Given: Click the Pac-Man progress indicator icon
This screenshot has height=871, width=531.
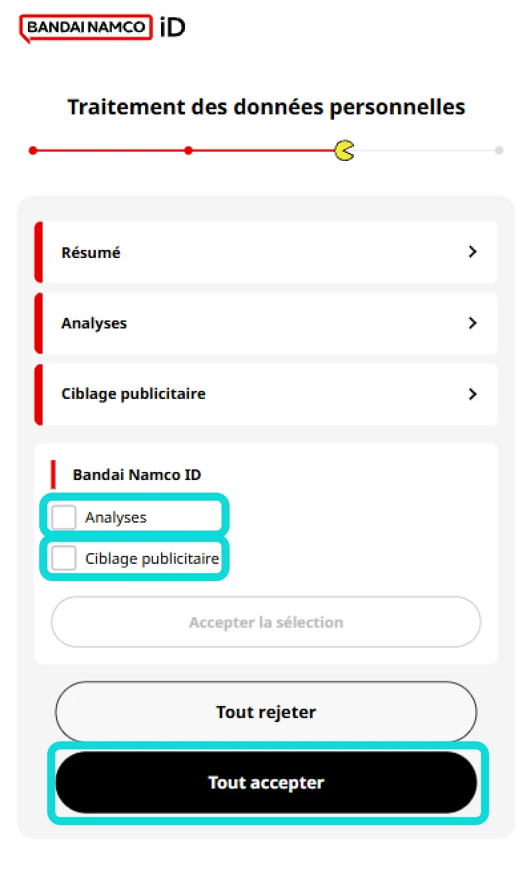Looking at the screenshot, I should click(x=344, y=150).
